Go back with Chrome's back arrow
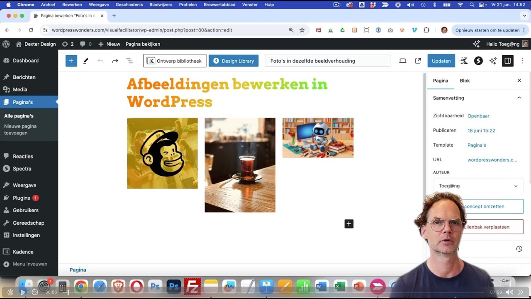The height and width of the screenshot is (299, 531). click(7, 30)
